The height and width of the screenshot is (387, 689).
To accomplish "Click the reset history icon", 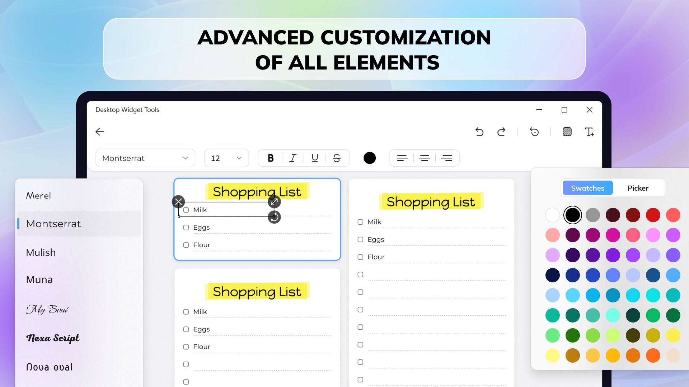I will 534,132.
